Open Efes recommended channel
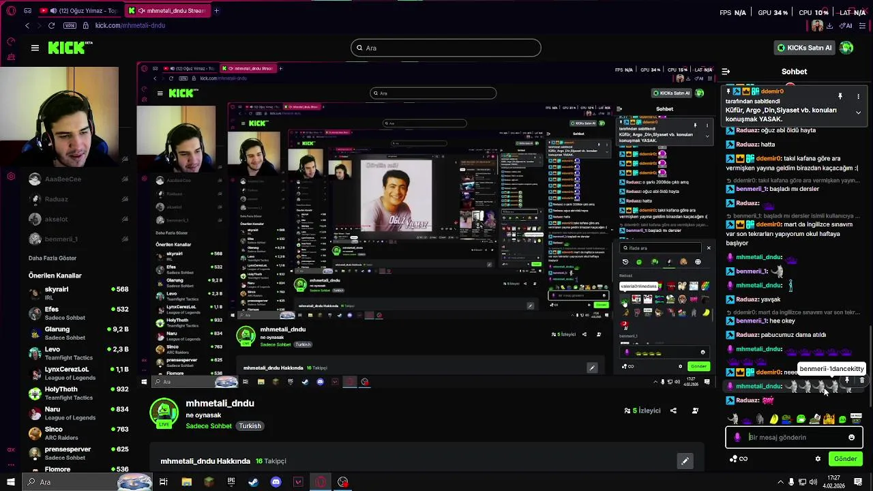This screenshot has height=491, width=873. click(x=78, y=313)
